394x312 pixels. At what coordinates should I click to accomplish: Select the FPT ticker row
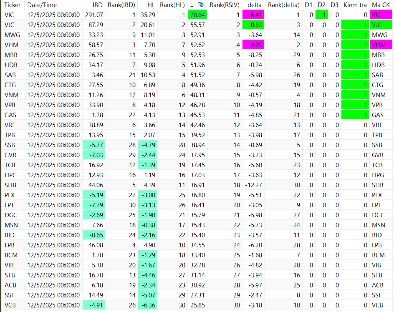click(9, 205)
